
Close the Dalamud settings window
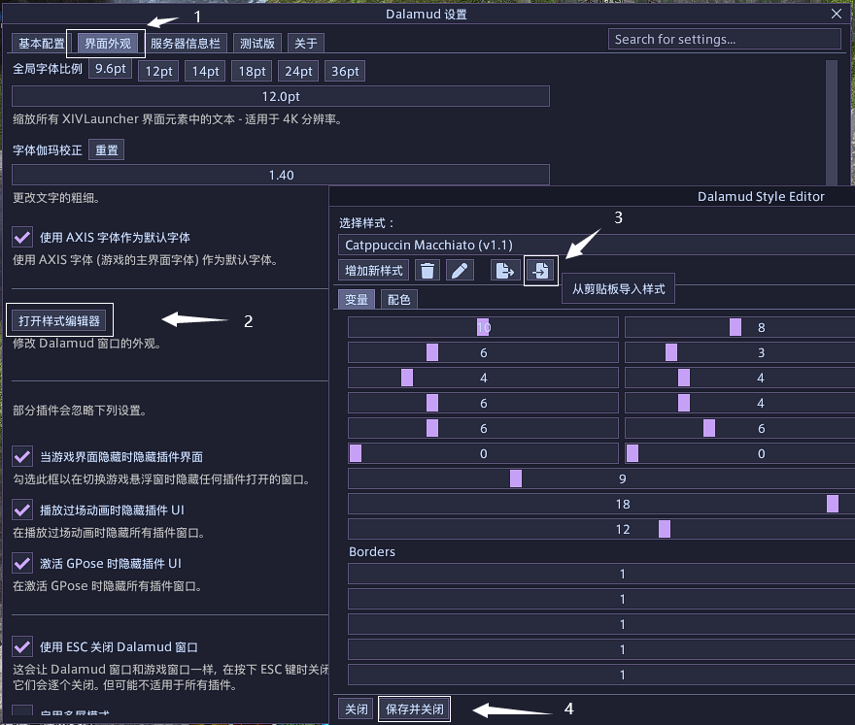837,14
